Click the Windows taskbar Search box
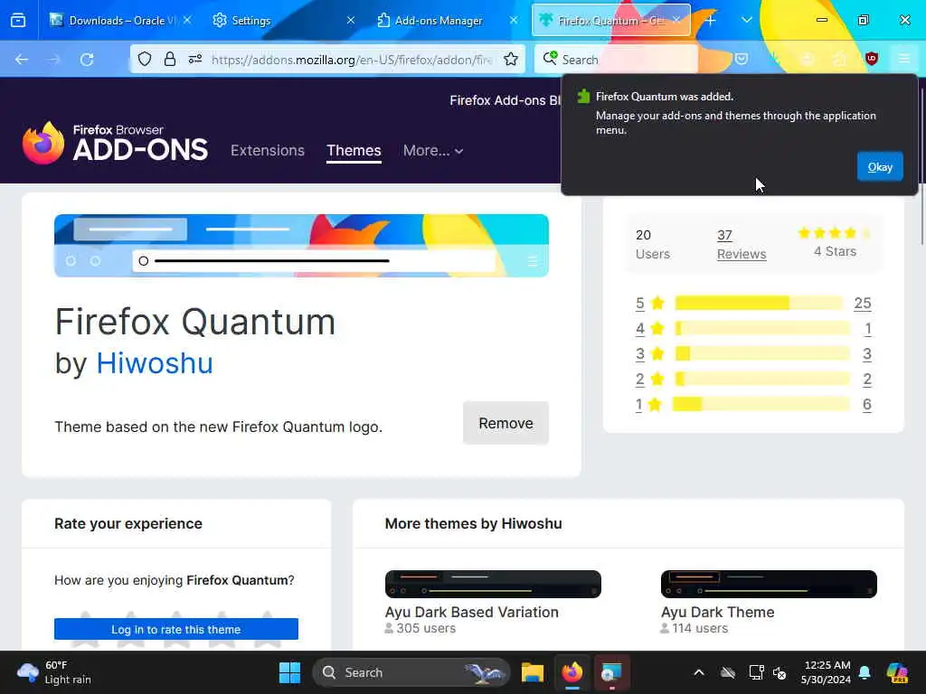 [411, 672]
